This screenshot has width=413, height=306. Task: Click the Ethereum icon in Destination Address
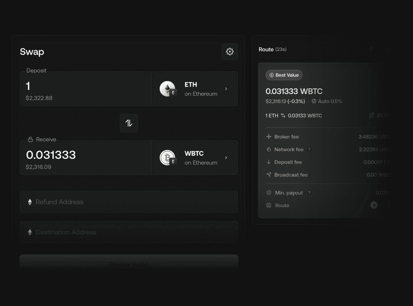tap(30, 232)
